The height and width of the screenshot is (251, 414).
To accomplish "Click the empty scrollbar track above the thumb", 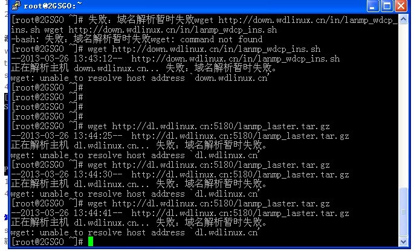I will tap(403, 106).
